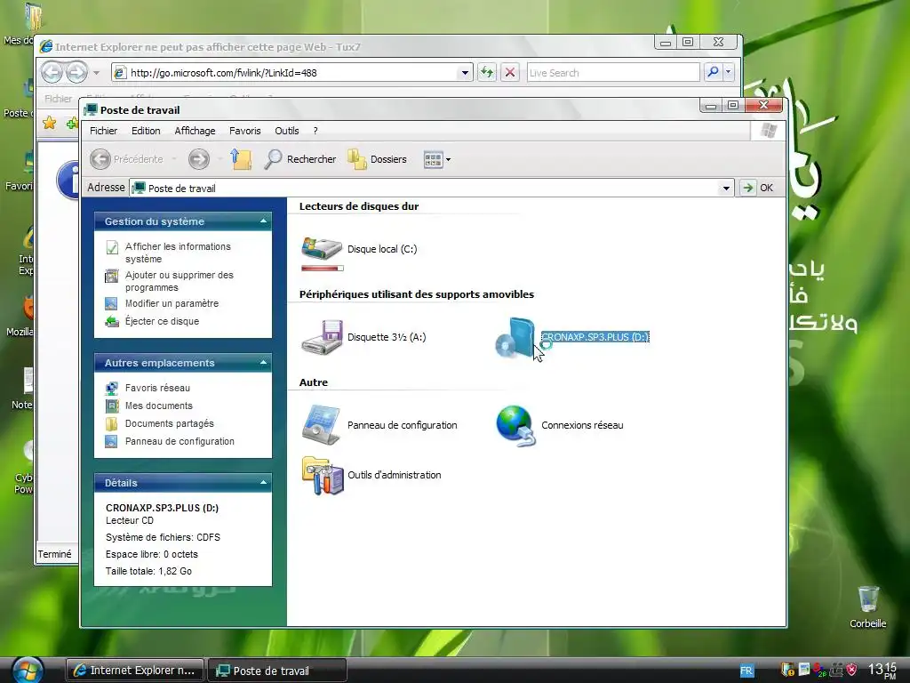This screenshot has width=910, height=683.
Task: Open the Favoris menu
Action: tap(245, 131)
